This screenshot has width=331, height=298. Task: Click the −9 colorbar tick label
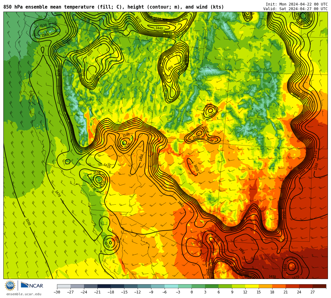coord(151,292)
